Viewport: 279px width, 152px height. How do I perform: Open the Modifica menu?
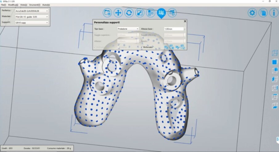pos(13,5)
